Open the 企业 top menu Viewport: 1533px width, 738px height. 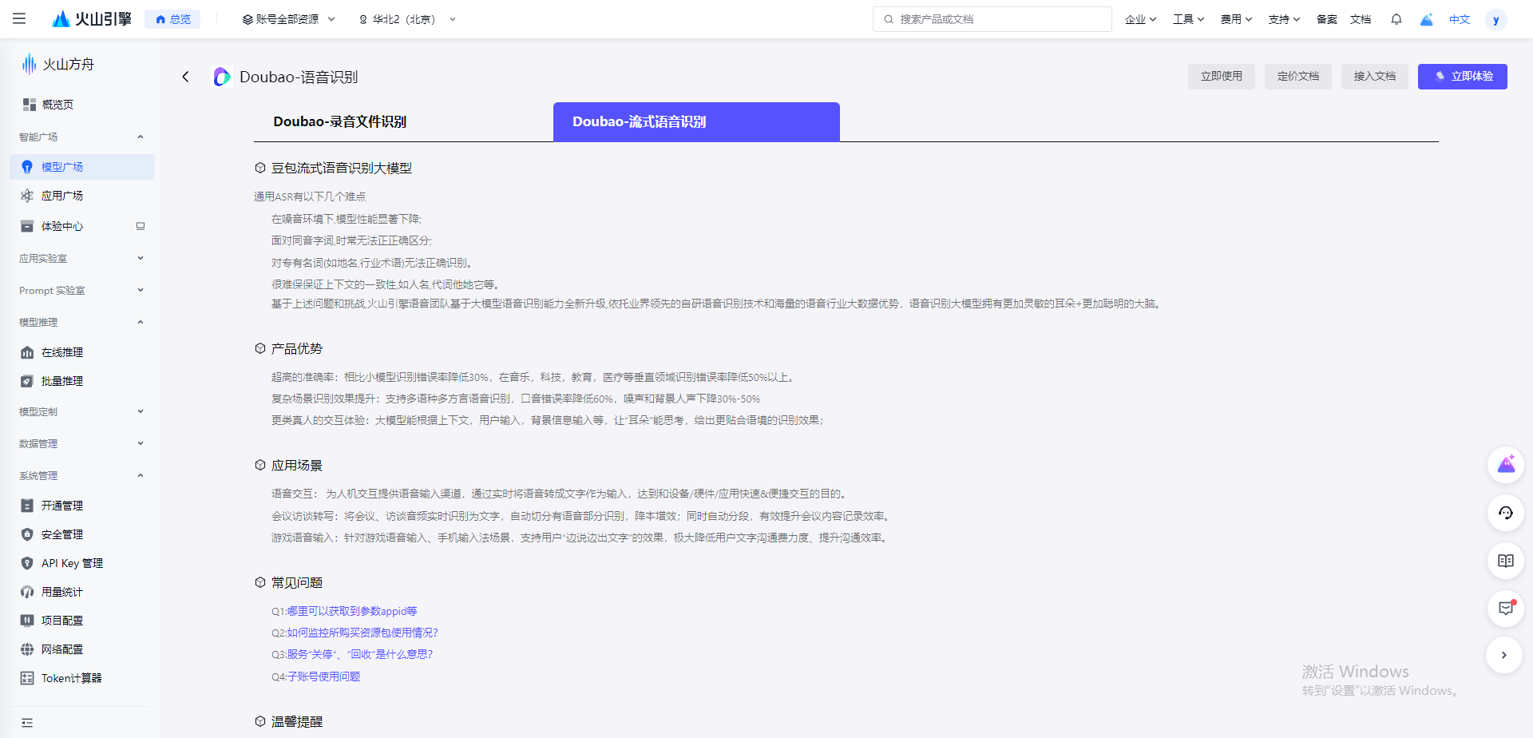click(1140, 19)
